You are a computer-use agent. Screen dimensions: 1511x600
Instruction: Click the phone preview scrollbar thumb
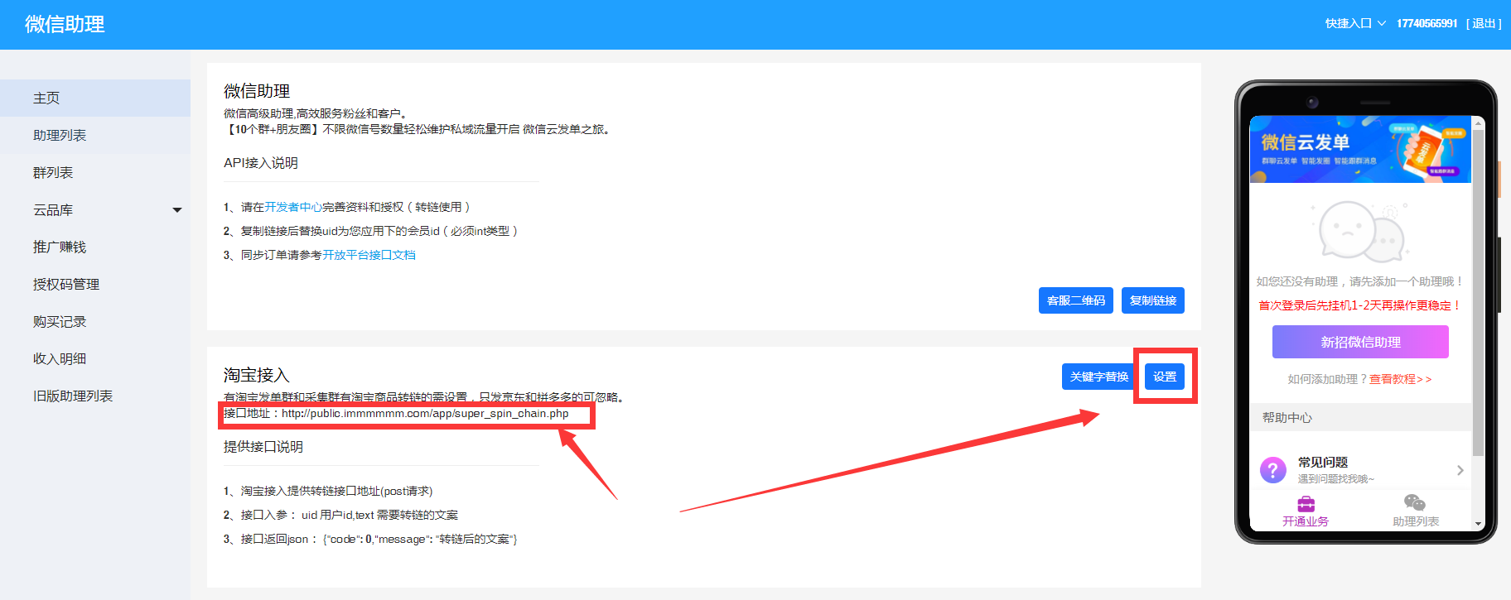[x=1478, y=292]
